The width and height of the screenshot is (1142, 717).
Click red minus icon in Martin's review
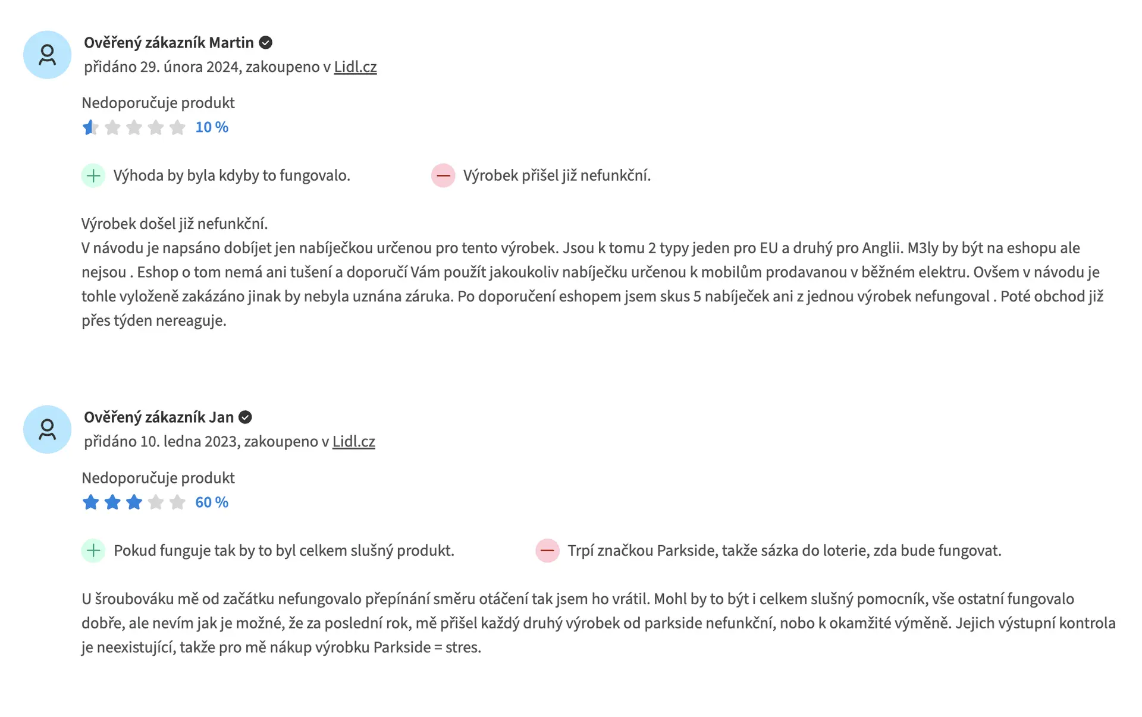pos(443,175)
